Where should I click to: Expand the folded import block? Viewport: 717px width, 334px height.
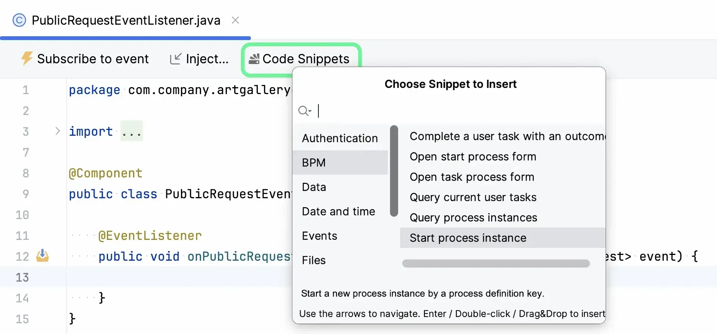click(x=57, y=131)
